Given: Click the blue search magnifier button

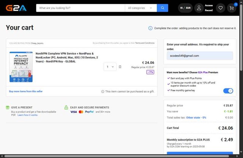Looking at the screenshot, I should tap(163, 8).
